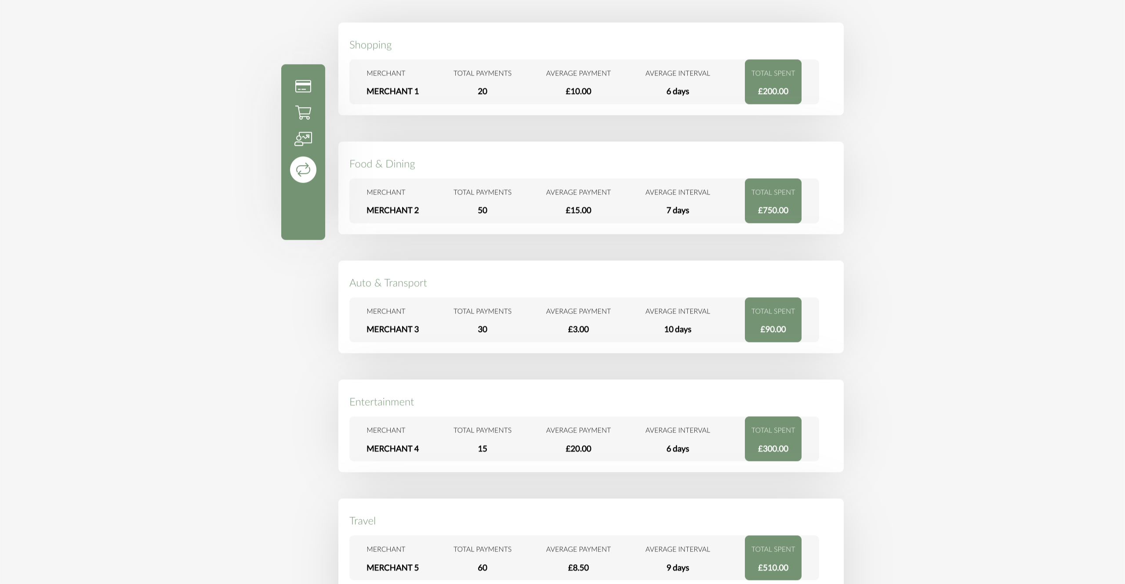Click the Shopping category heading
1125x584 pixels.
tap(370, 45)
